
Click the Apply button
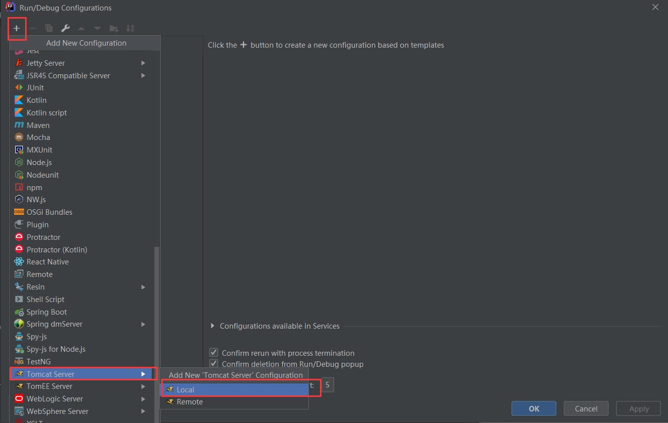[x=639, y=408]
